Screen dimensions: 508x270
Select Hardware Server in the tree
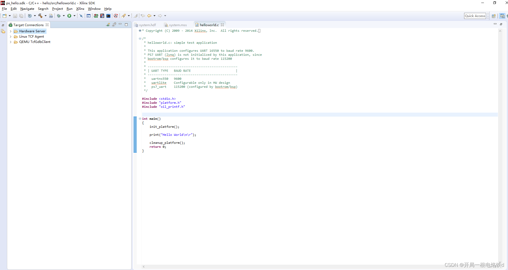pos(32,31)
